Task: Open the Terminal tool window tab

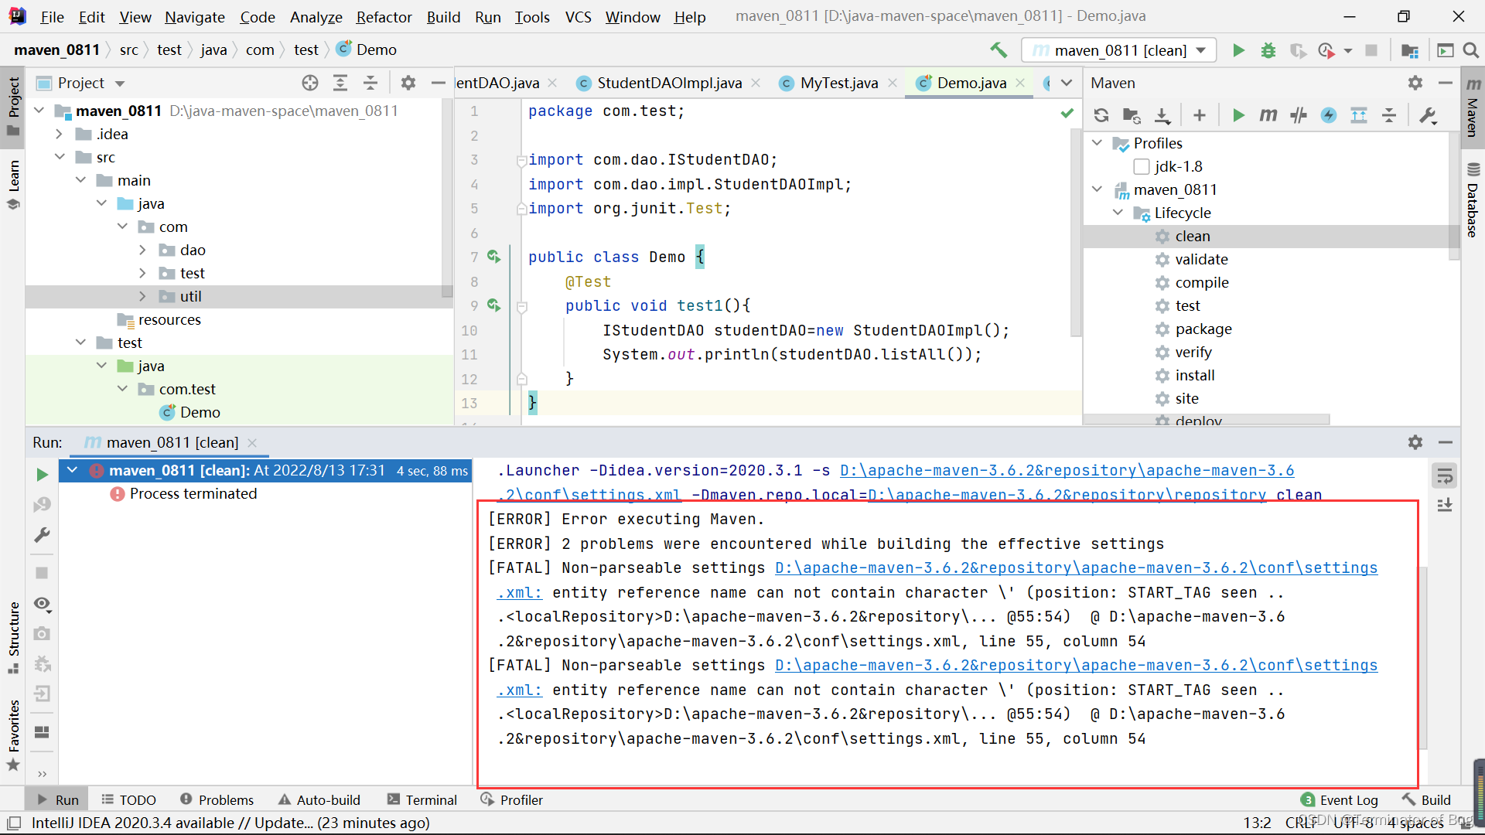Action: pyautogui.click(x=422, y=800)
